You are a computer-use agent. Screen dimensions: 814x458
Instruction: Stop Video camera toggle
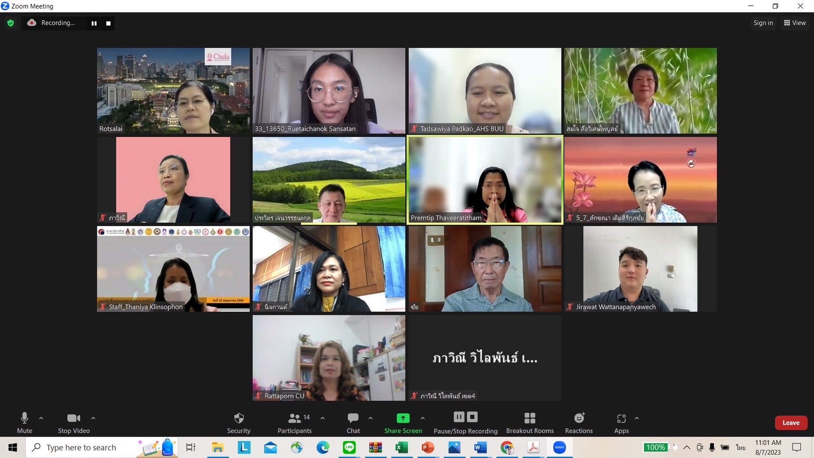[x=73, y=422]
